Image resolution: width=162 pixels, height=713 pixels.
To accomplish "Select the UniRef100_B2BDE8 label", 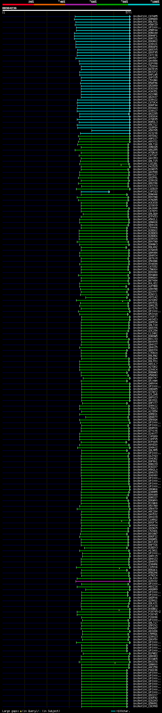I will tap(145, 233).
